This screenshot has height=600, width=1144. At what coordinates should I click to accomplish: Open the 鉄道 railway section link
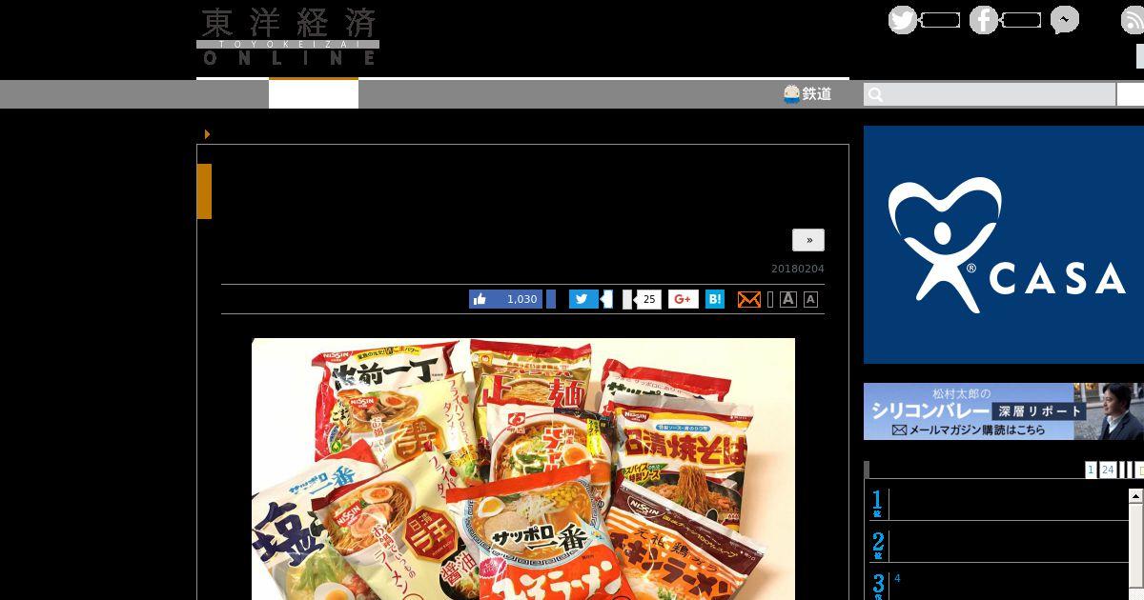tap(807, 94)
